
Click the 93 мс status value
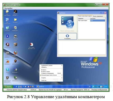(x=66, y=90)
